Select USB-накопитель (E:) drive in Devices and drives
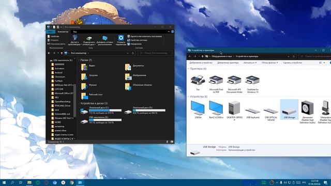331x186 pixels. pyautogui.click(x=101, y=120)
